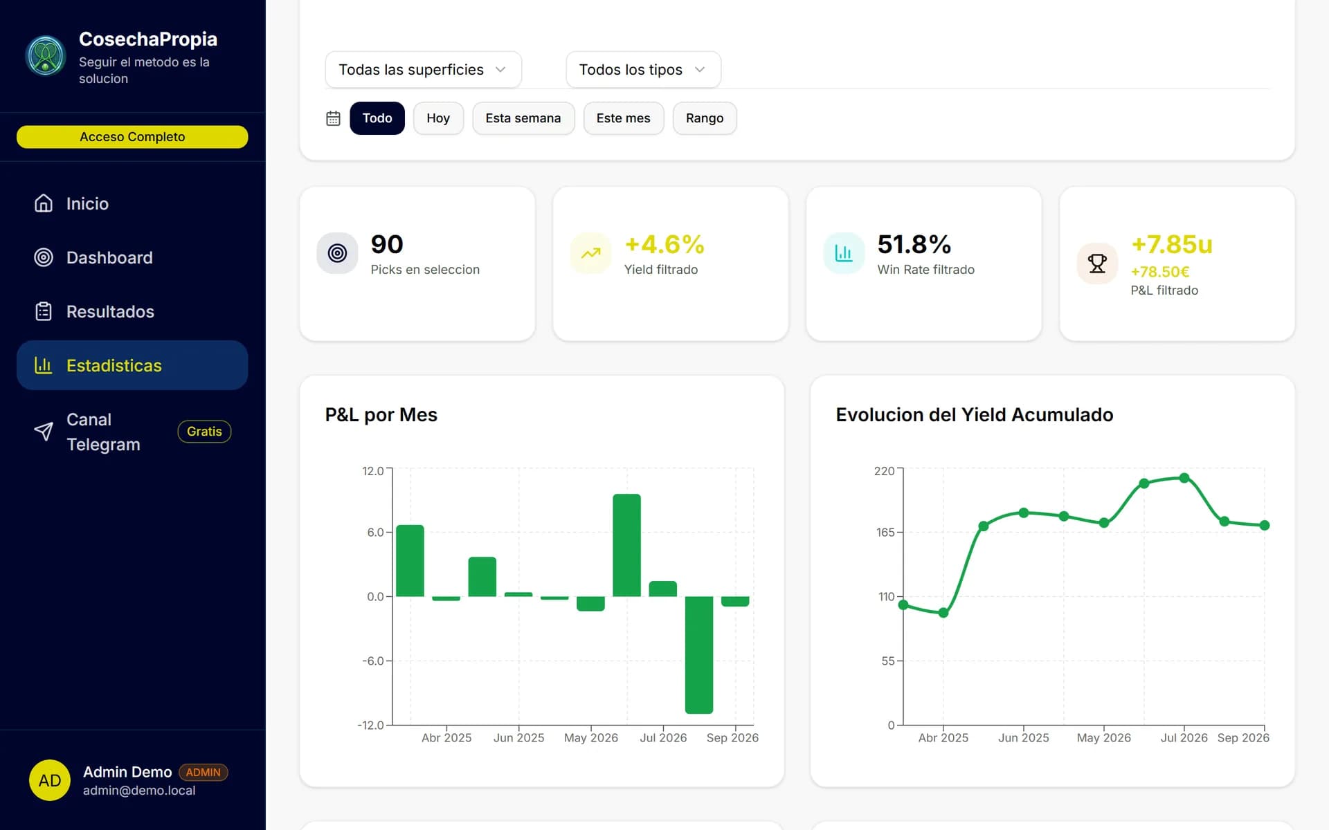Click the CosechaPropia logo icon
1329x830 pixels.
46,56
